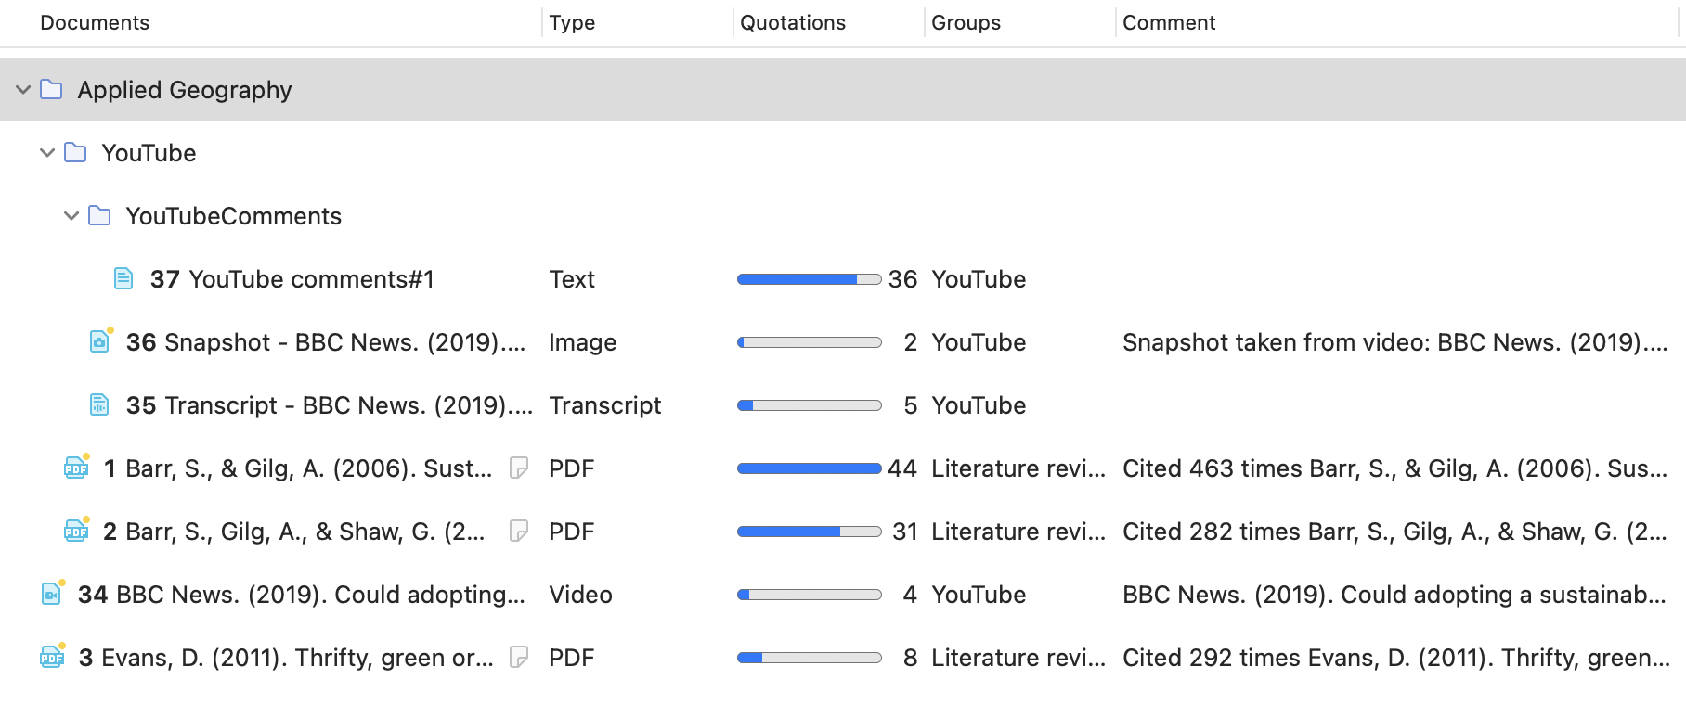Click the video icon for 34 BBC News
Screen dimensions: 1686x705
[52, 594]
